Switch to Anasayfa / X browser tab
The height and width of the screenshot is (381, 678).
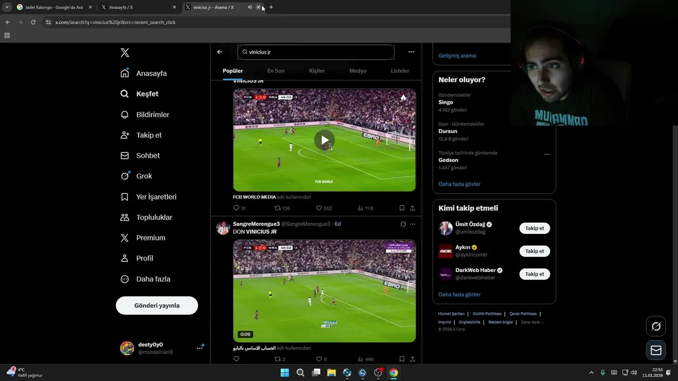pos(138,7)
